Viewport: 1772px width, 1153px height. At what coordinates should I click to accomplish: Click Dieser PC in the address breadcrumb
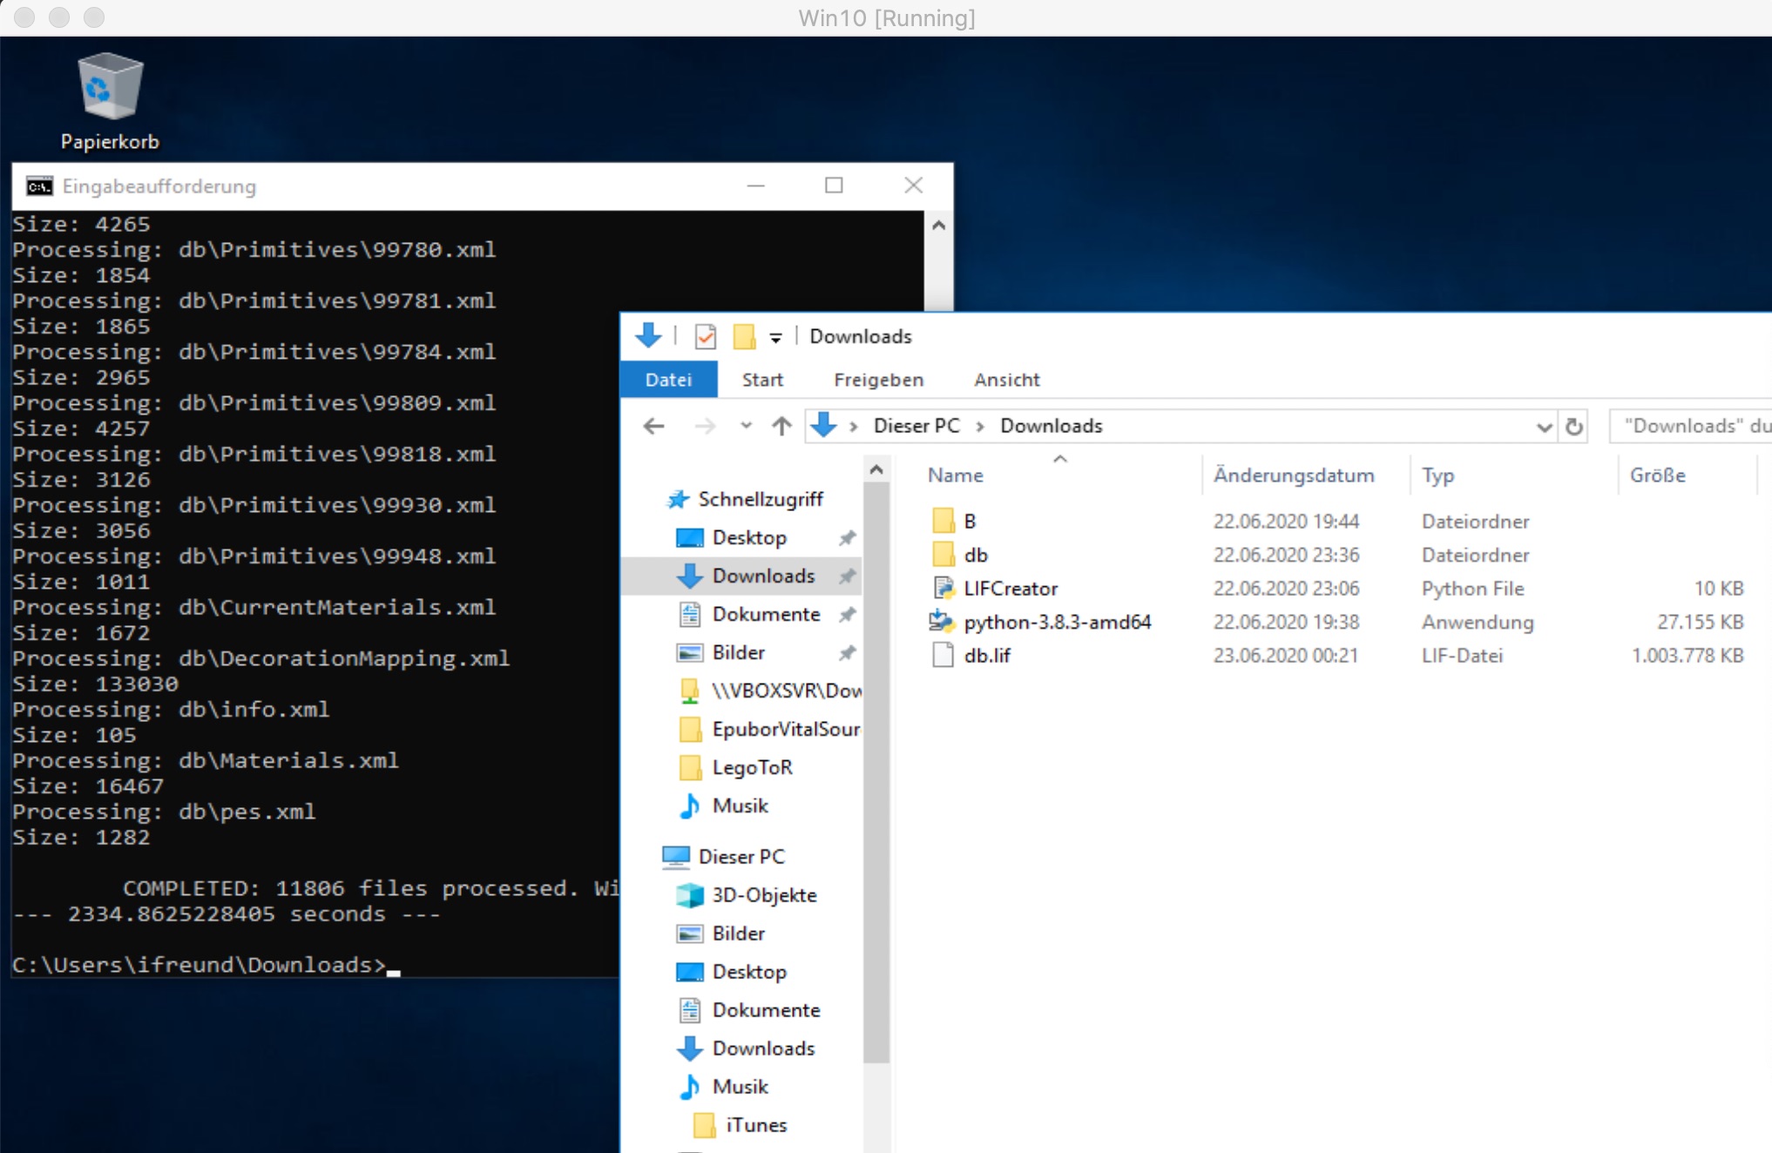pyautogui.click(x=916, y=426)
